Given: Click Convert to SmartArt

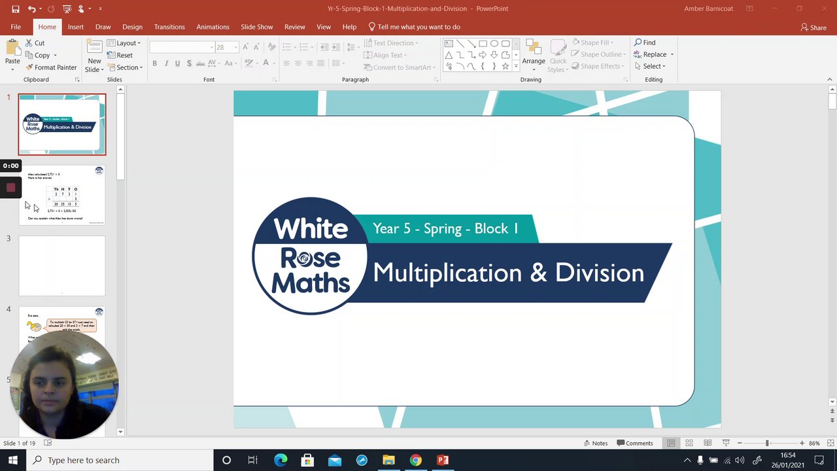Looking at the screenshot, I should [x=400, y=67].
